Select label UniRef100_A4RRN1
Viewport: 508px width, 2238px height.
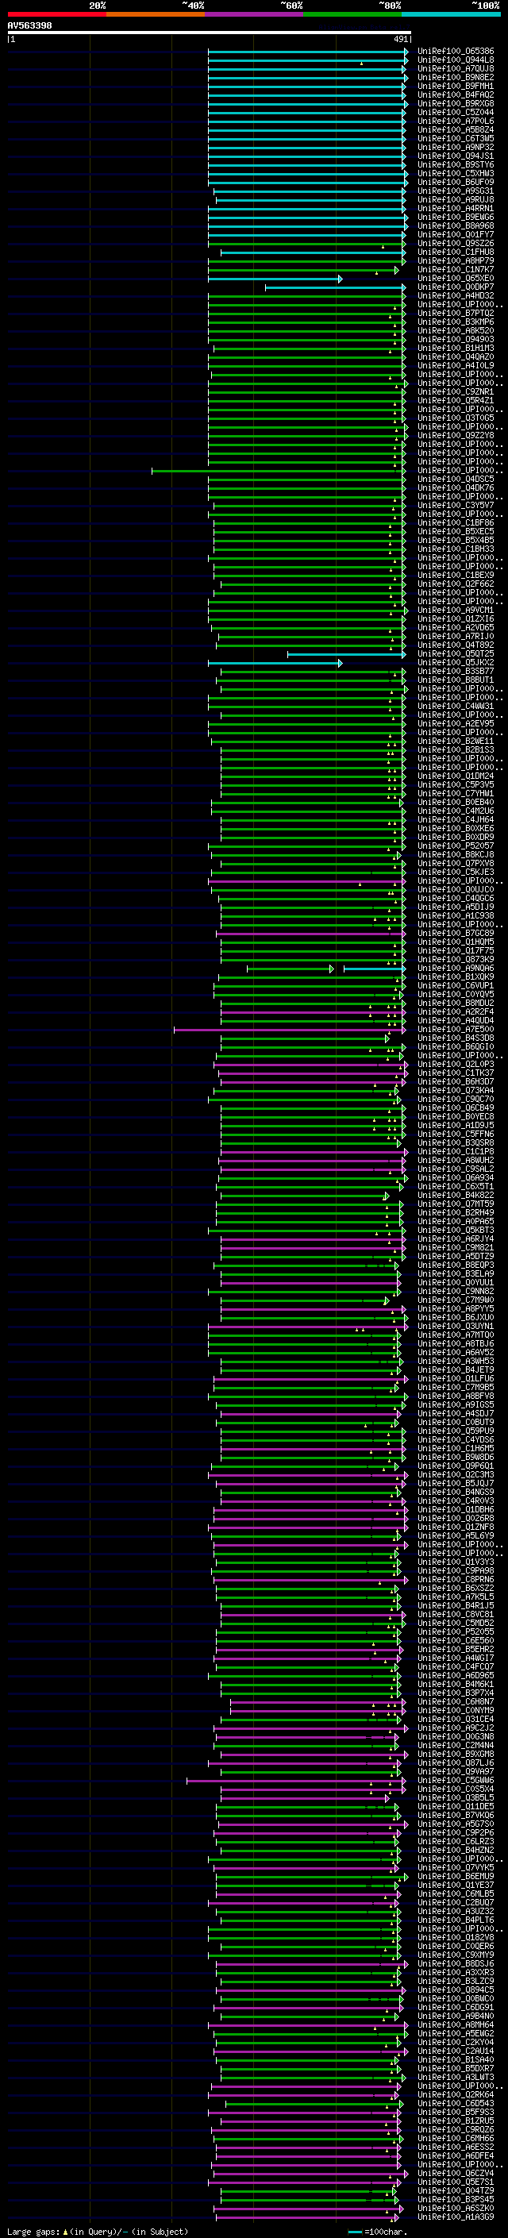click(456, 209)
